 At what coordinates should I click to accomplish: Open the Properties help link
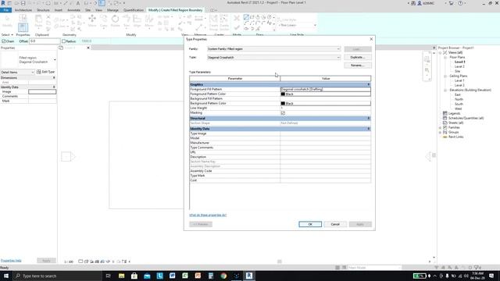point(11,261)
